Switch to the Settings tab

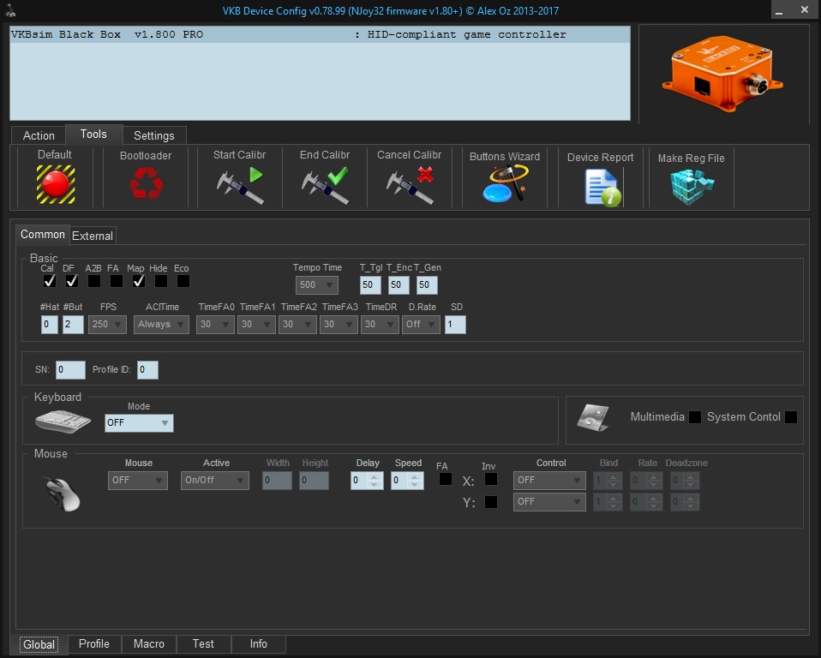coord(154,135)
